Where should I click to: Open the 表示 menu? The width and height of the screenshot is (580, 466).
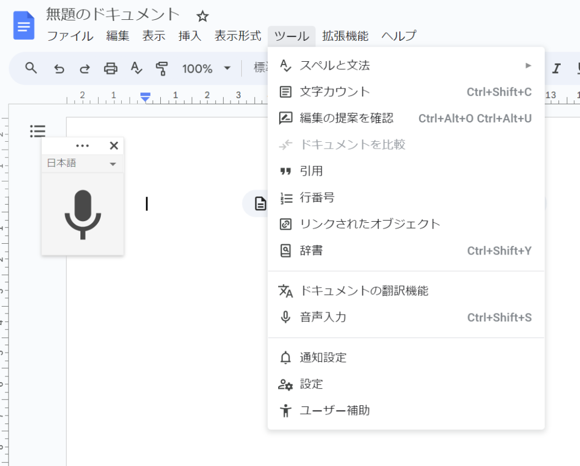click(x=153, y=36)
